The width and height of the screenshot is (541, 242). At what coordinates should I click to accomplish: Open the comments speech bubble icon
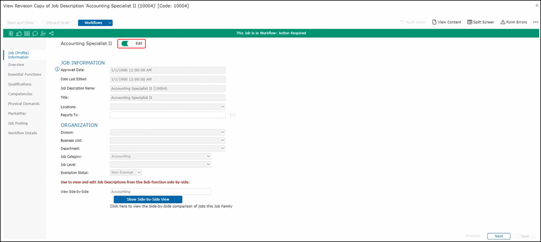(35, 34)
